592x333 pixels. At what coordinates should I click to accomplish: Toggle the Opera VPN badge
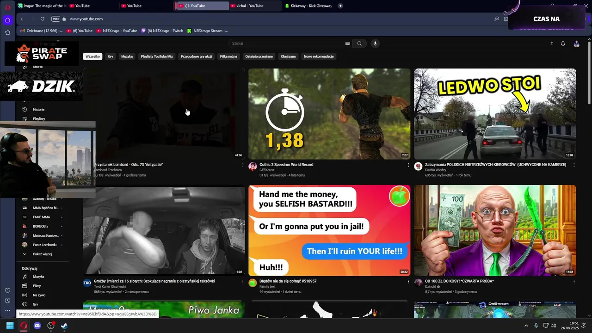coord(55,19)
